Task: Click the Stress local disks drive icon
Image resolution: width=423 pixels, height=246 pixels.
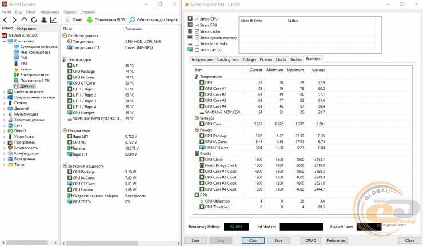Action: [190, 43]
